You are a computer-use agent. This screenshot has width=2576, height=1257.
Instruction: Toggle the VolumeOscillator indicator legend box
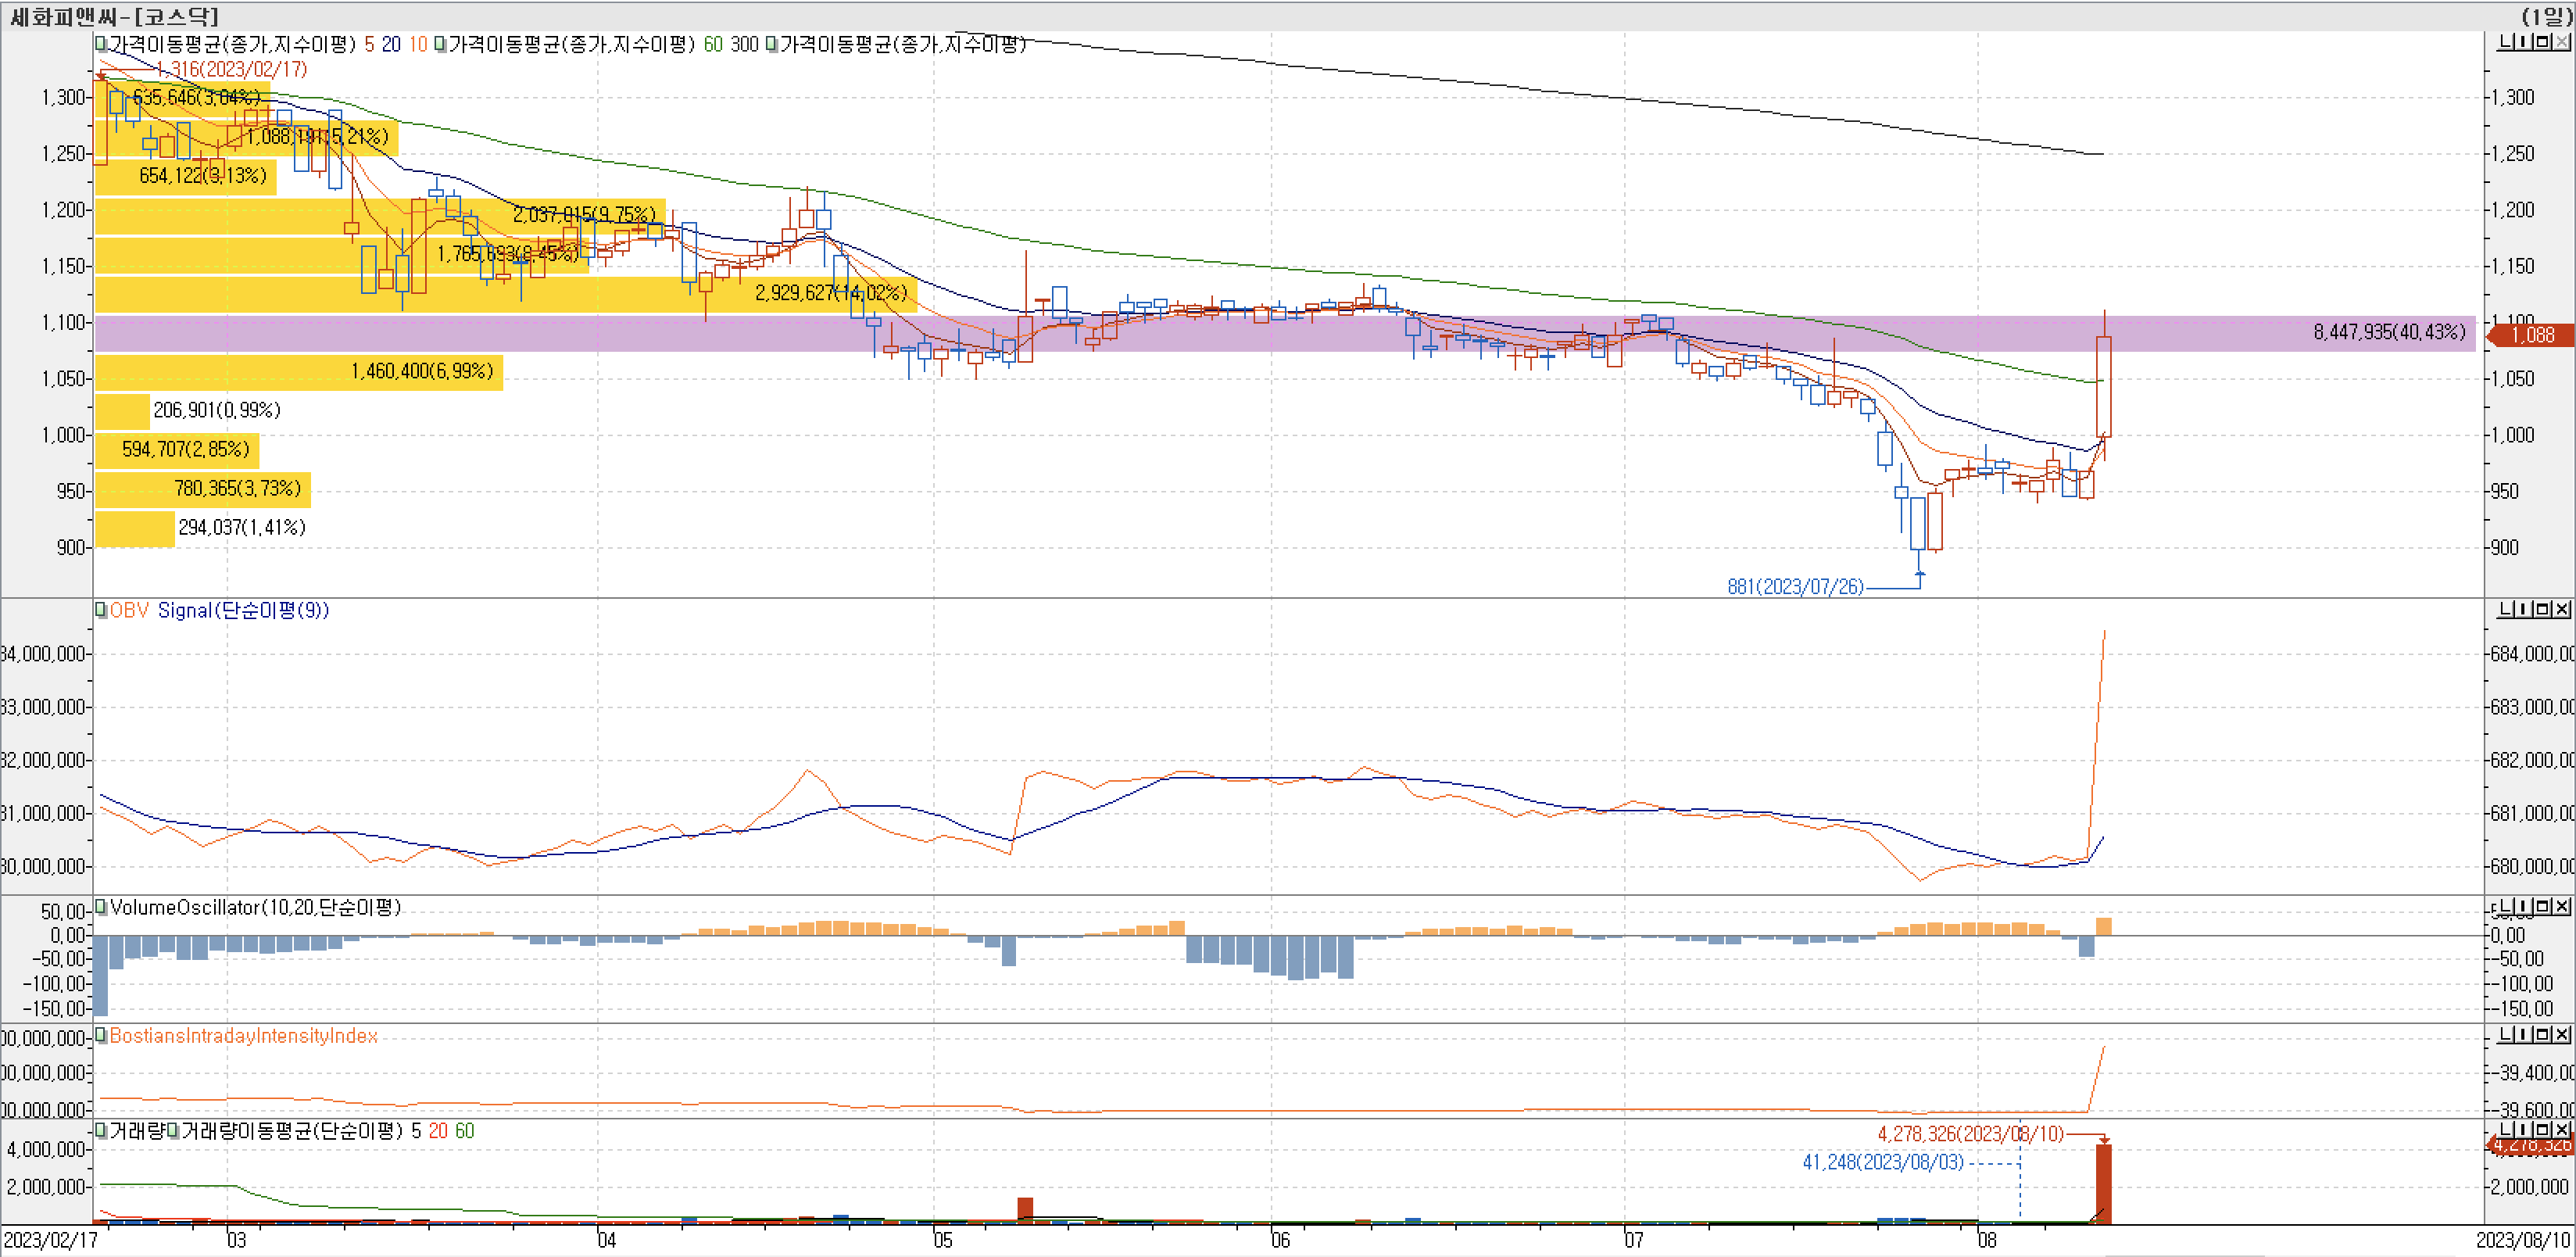(x=101, y=907)
